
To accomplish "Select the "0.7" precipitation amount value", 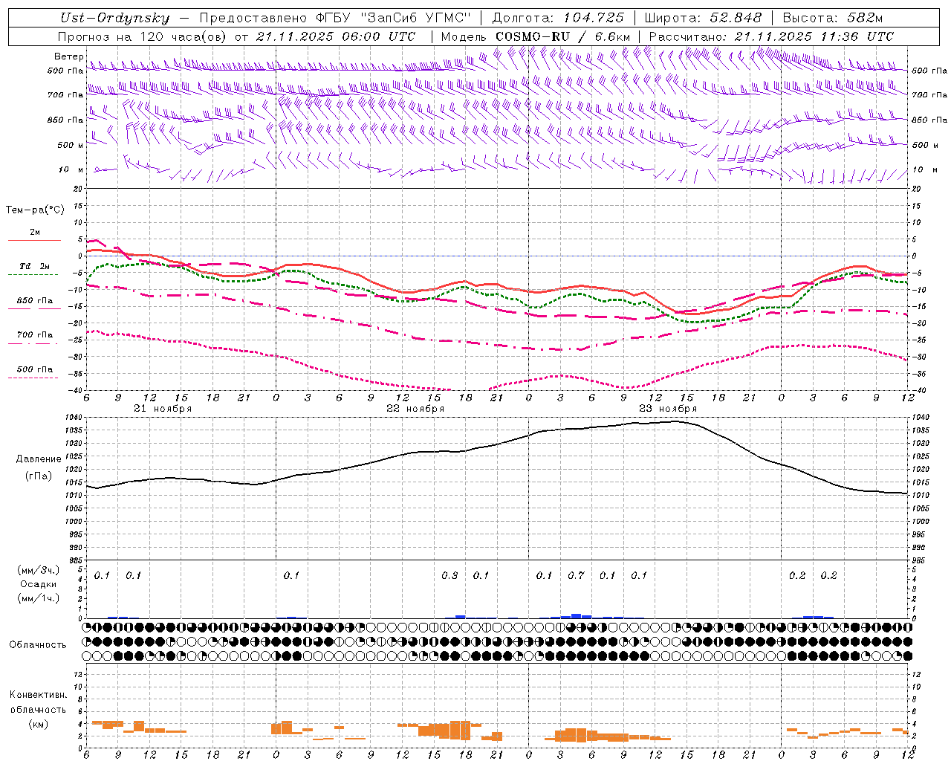I will pyautogui.click(x=576, y=575).
